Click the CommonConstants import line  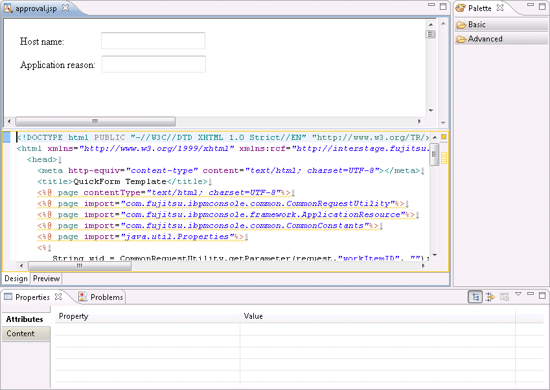tap(208, 226)
